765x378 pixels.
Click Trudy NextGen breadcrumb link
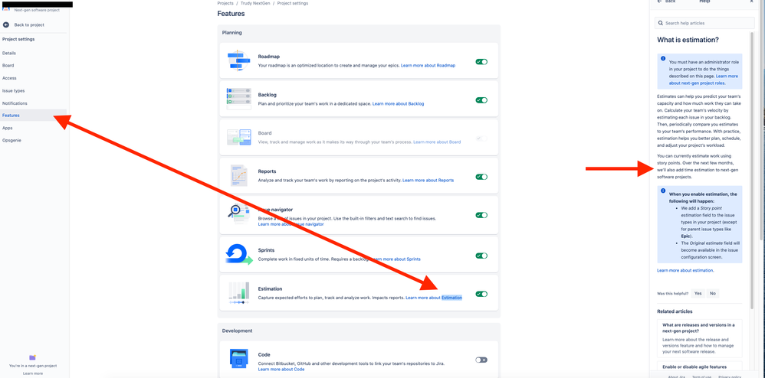click(254, 3)
